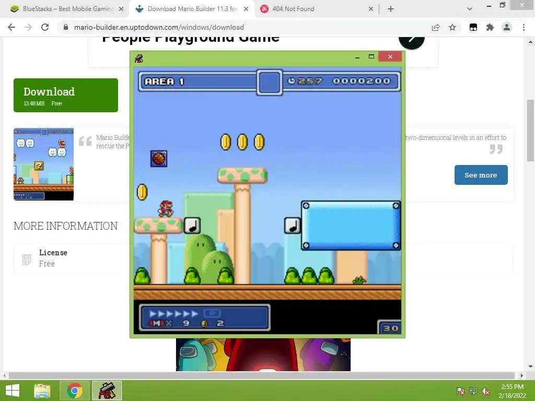Open Chrome's three-dot menu

coord(524,27)
